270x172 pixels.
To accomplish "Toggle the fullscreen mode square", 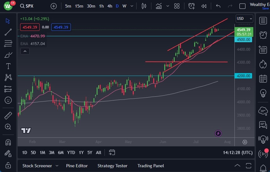I will click(x=242, y=6).
